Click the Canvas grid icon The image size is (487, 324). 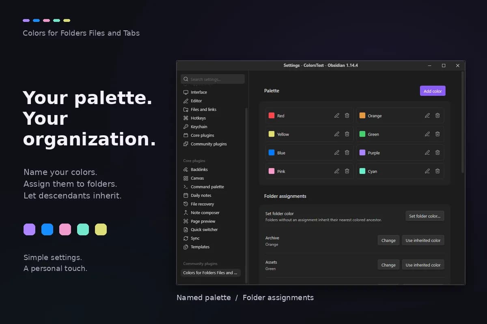[186, 178]
